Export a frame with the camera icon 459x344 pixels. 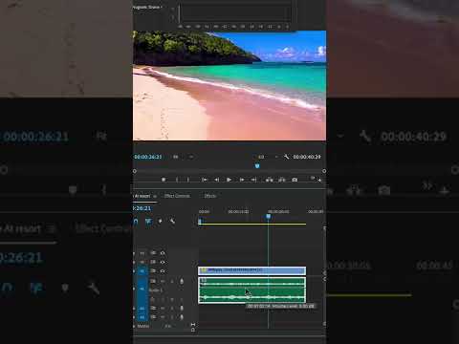coord(295,180)
